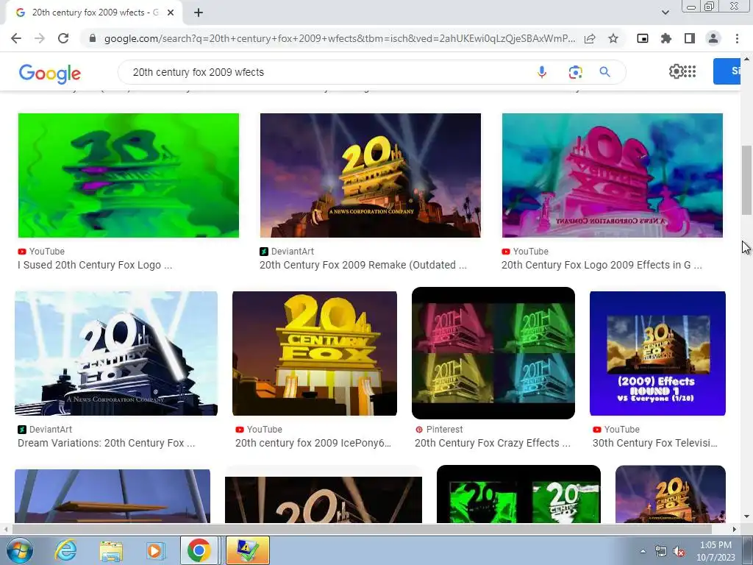Click the muted volume tray icon
The height and width of the screenshot is (565, 753).
point(679,552)
